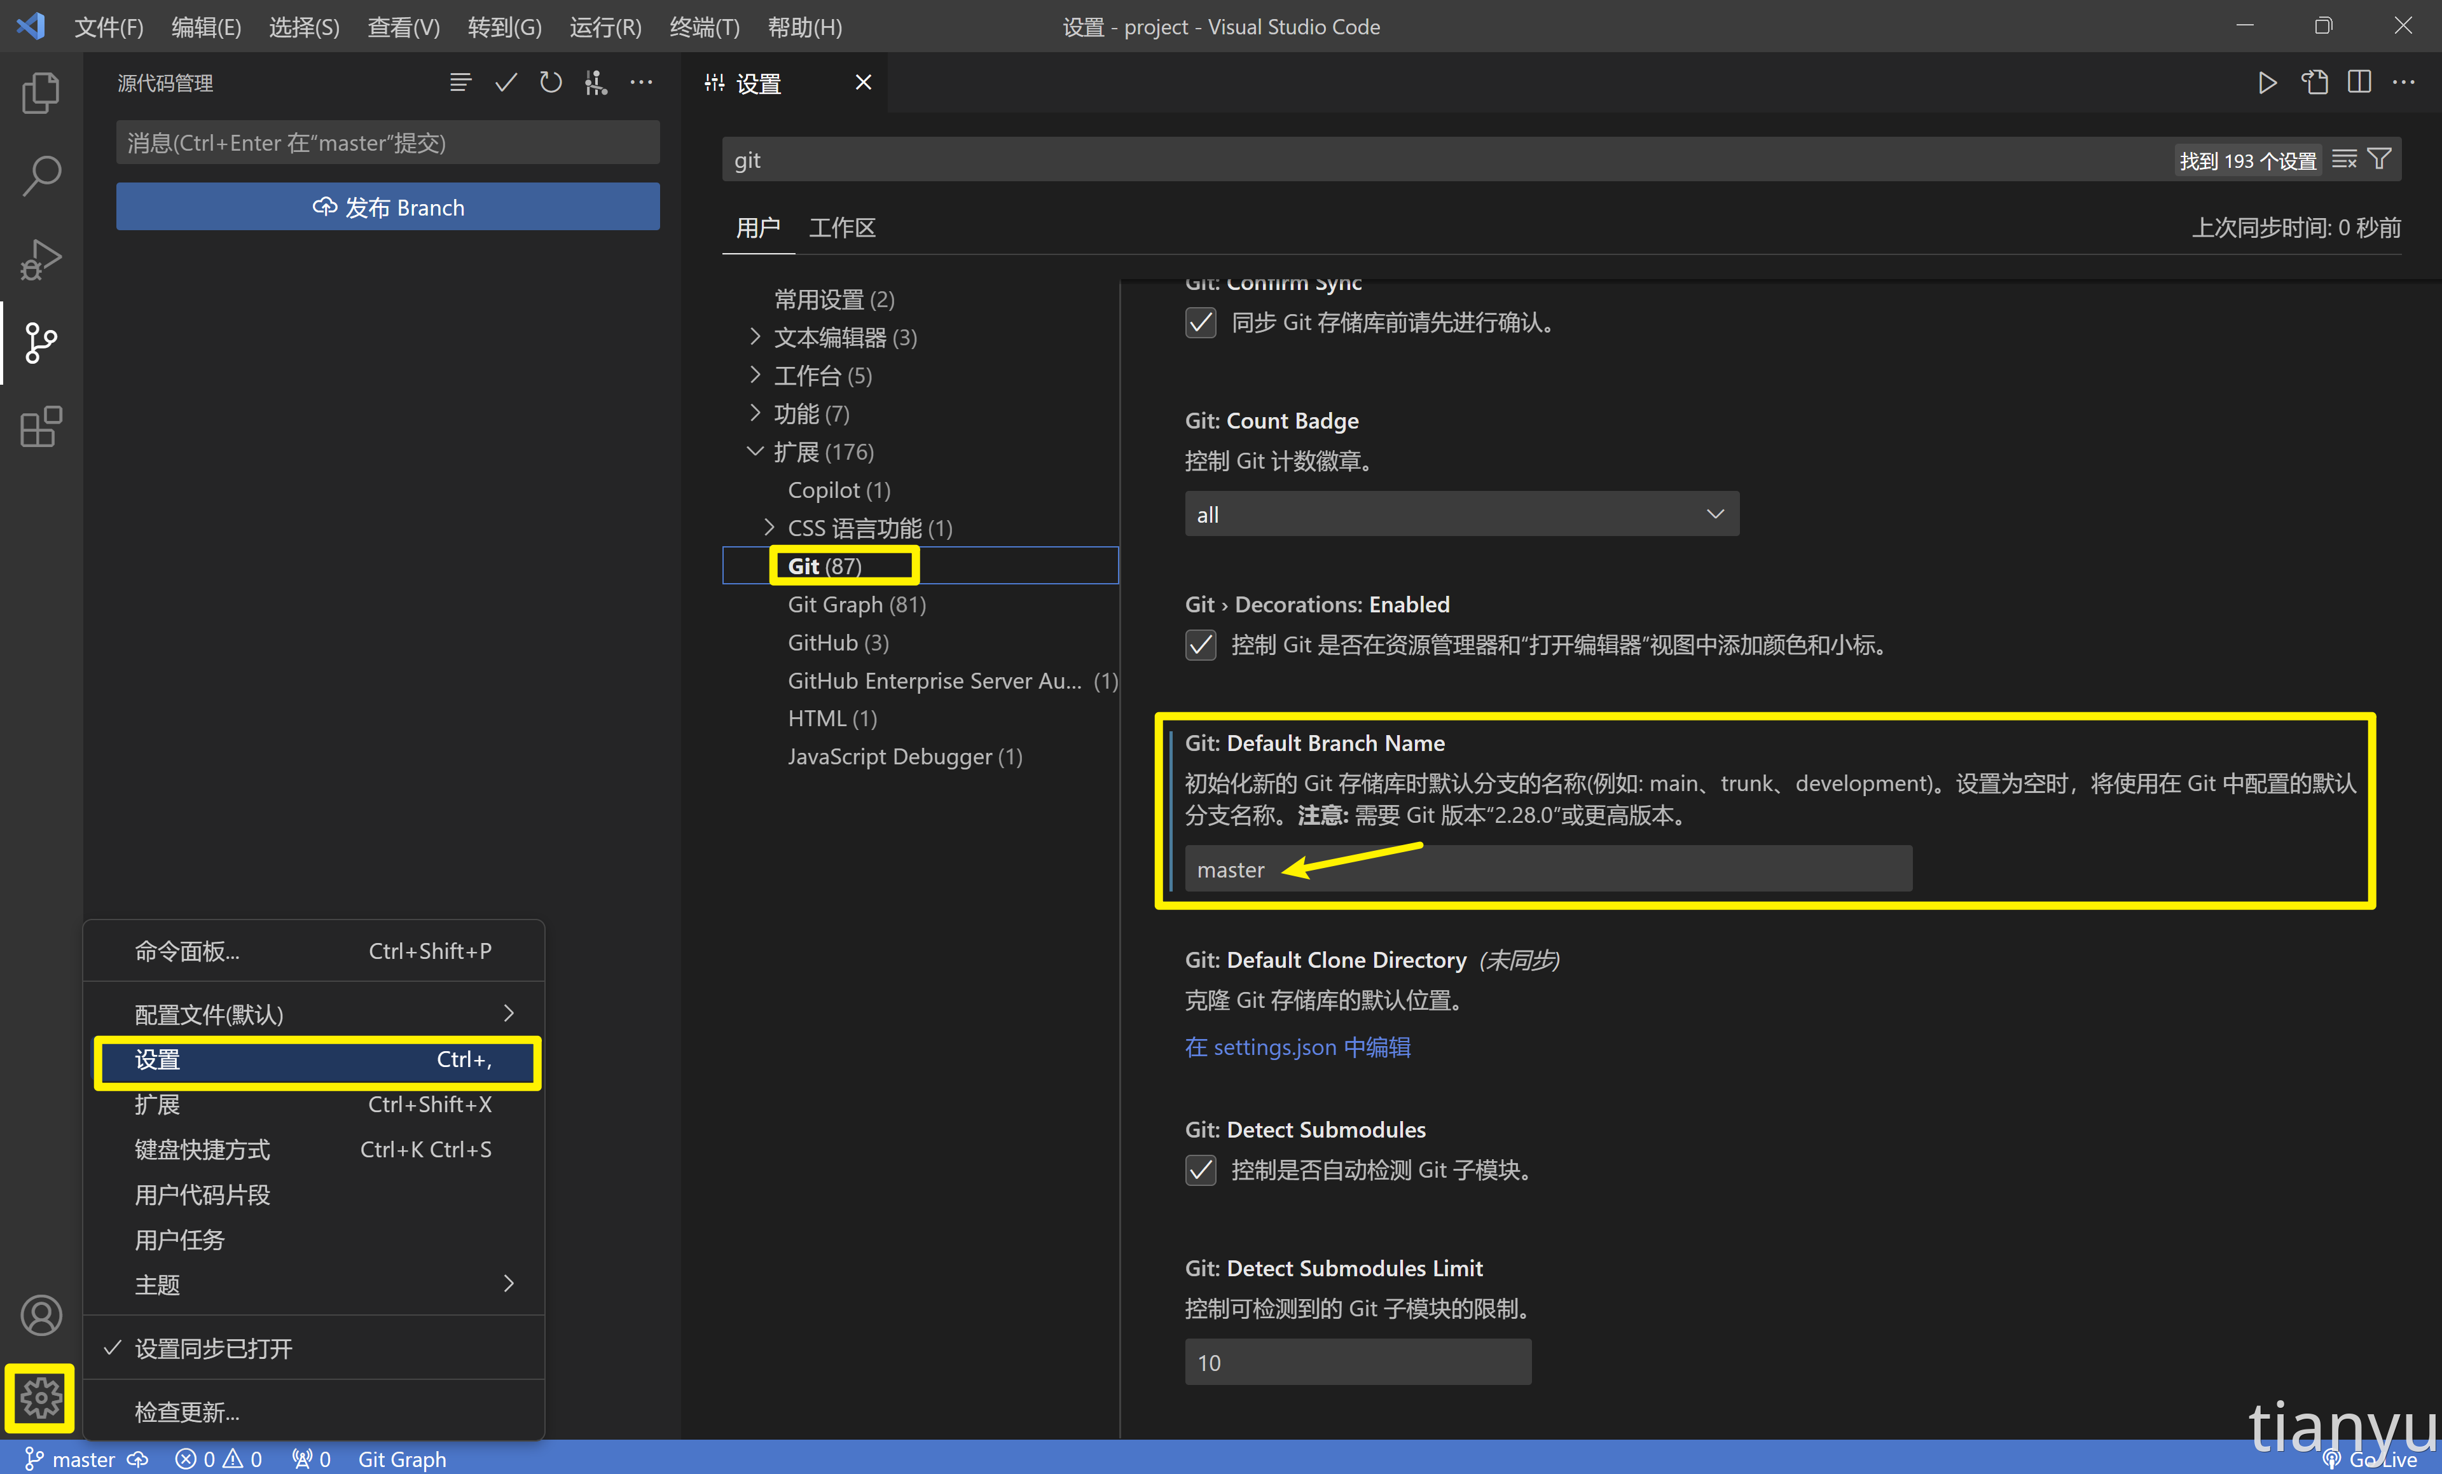
Task: Open the 终端(T) menu
Action: [x=705, y=27]
